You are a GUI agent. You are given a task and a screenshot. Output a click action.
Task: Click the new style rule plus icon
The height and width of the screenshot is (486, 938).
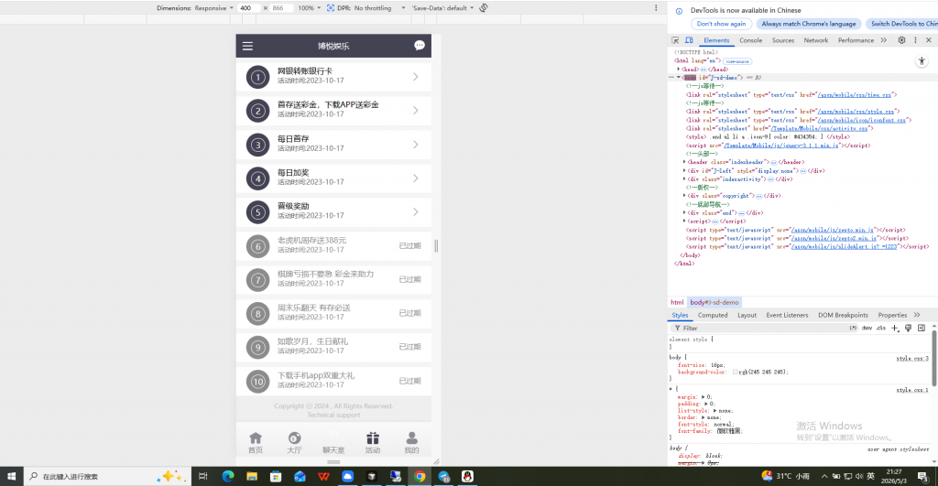pyautogui.click(x=895, y=328)
